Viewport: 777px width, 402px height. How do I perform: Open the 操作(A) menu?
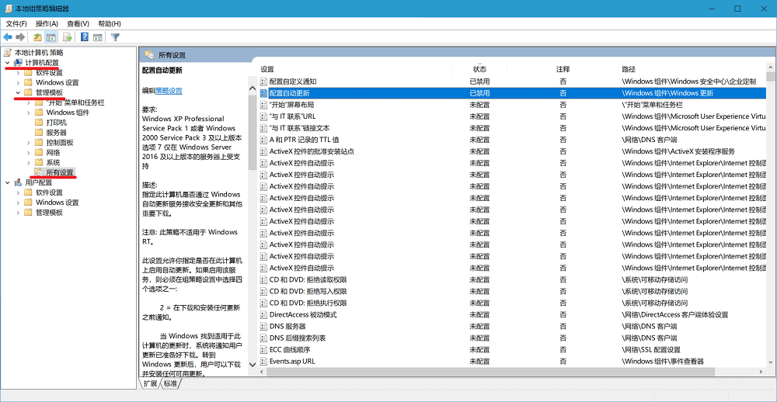[x=47, y=23]
